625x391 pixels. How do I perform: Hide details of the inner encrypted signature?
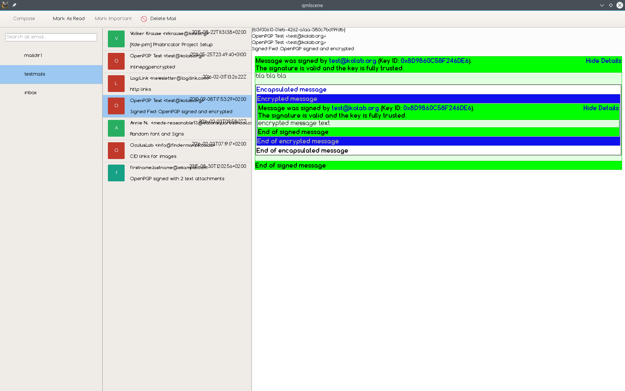(x=600, y=108)
